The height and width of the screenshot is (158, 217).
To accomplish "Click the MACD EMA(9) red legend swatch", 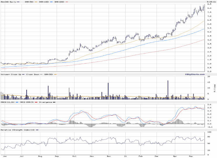I will pos(36,102).
